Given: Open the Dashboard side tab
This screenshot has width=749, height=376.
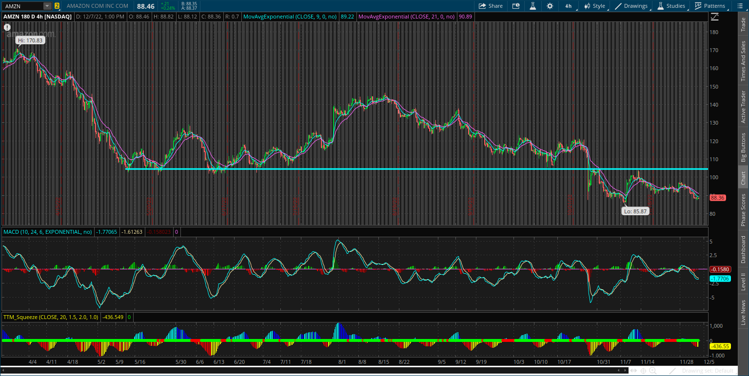Looking at the screenshot, I should point(743,249).
